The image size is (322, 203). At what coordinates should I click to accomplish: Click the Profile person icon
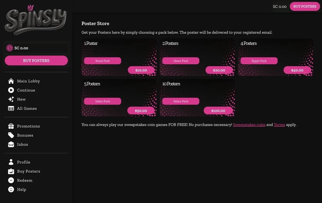click(11, 162)
